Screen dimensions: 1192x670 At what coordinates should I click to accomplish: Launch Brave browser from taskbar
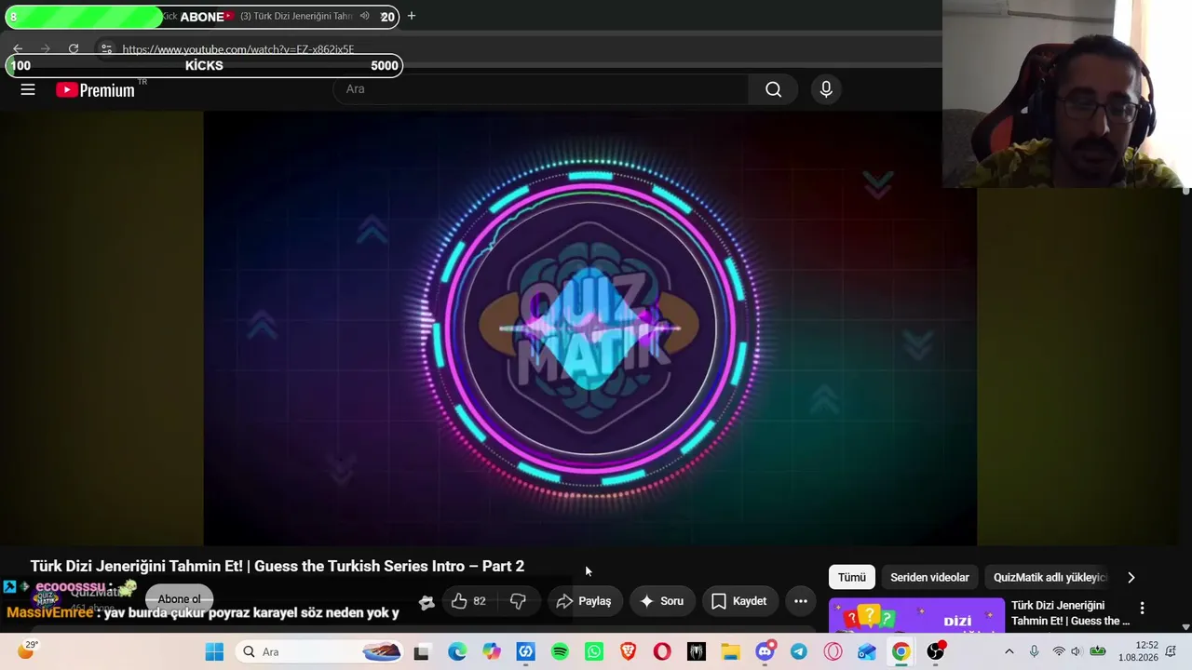629,652
